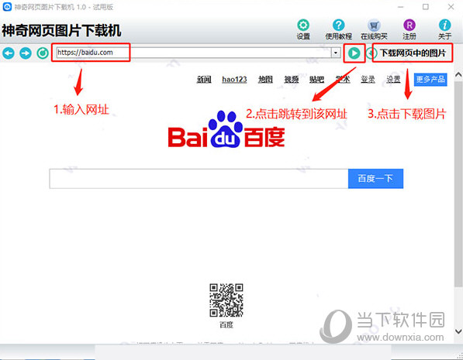Open the 视频 video link

291,79
